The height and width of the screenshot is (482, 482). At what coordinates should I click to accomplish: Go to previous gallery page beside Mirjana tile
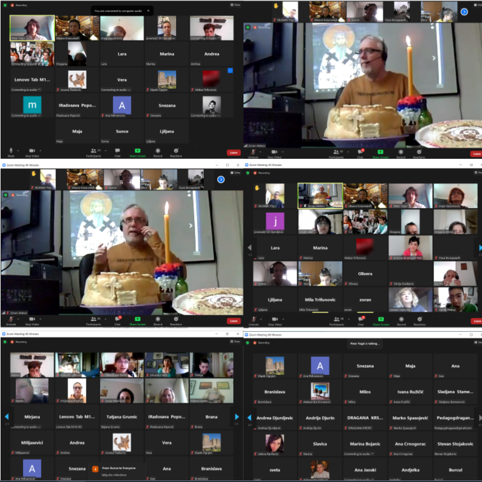6,417
